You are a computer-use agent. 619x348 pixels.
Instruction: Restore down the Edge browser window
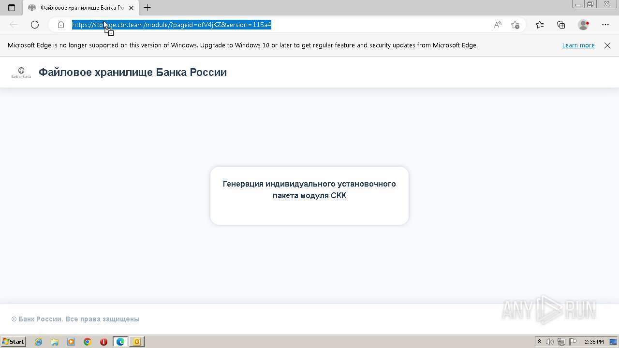[590, 4]
